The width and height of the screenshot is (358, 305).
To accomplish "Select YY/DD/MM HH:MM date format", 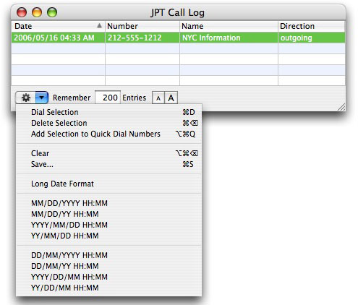I will click(x=108, y=288).
